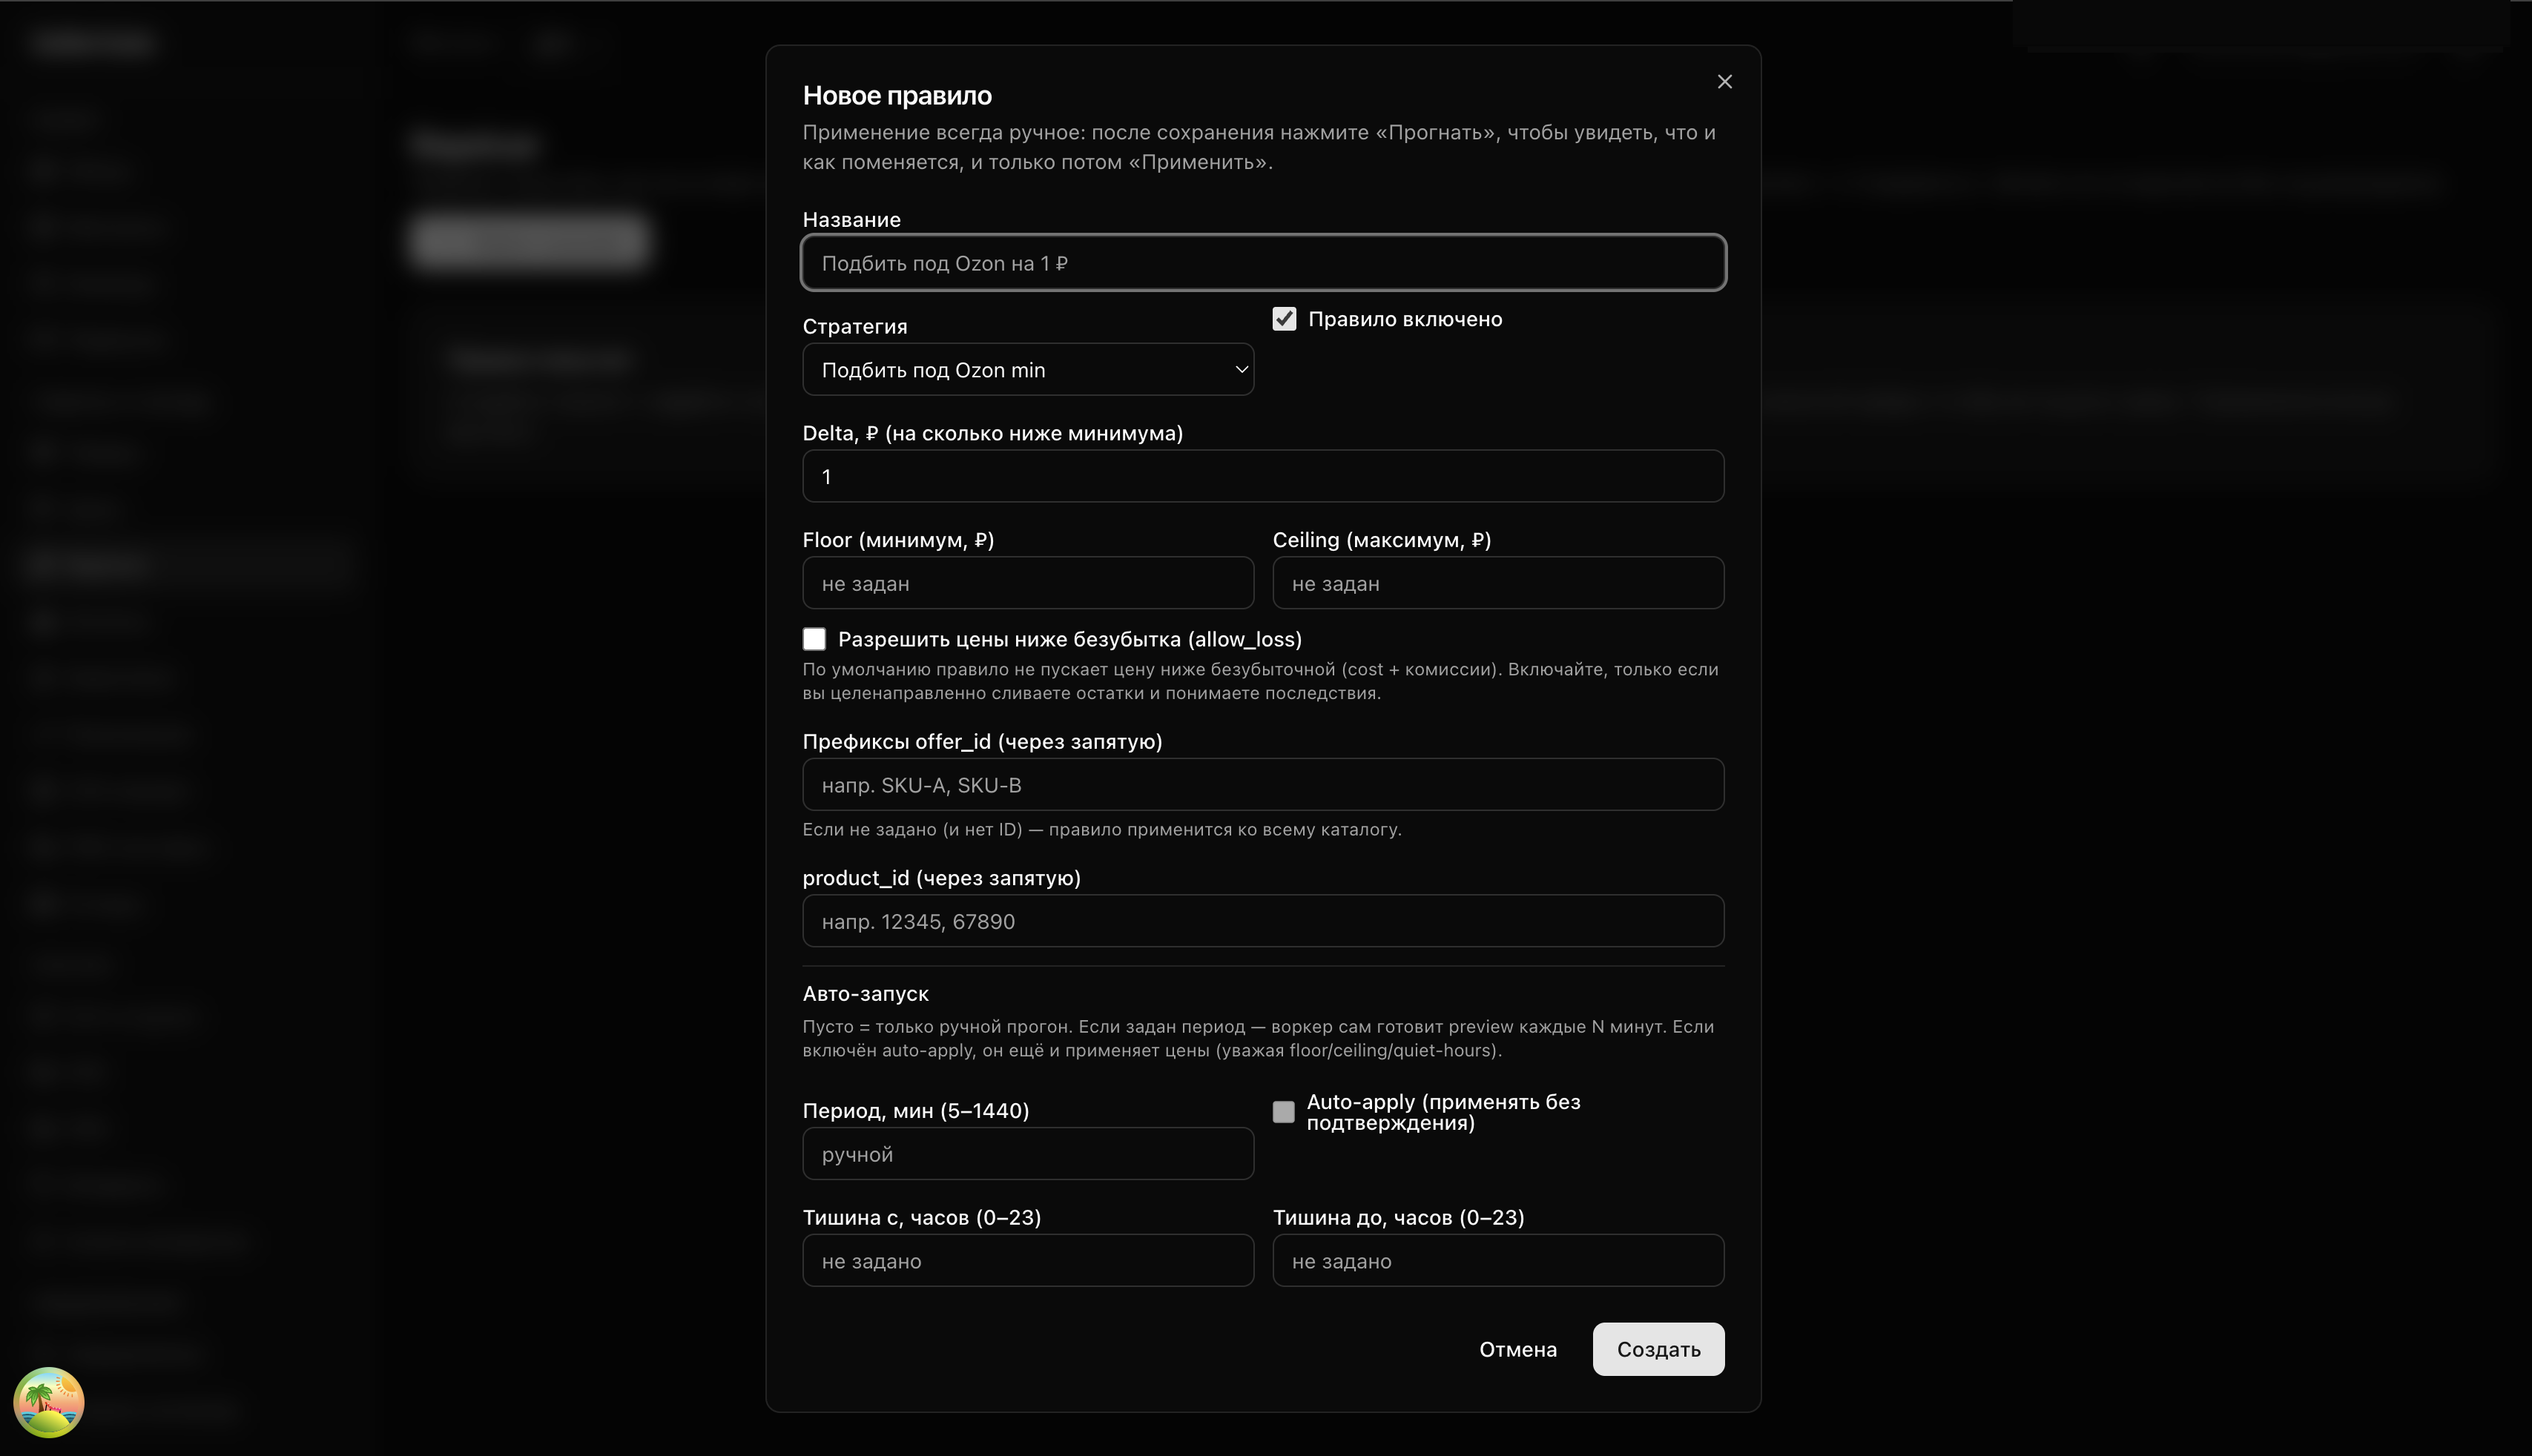Click the Тишина с, часов field
The image size is (2532, 1456).
click(1026, 1261)
